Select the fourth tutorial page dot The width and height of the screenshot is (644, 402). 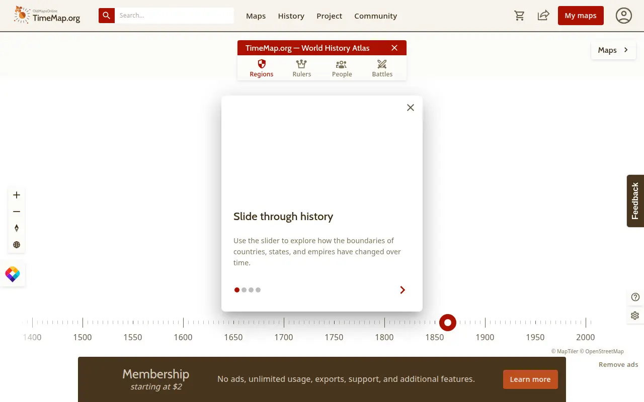pos(258,290)
